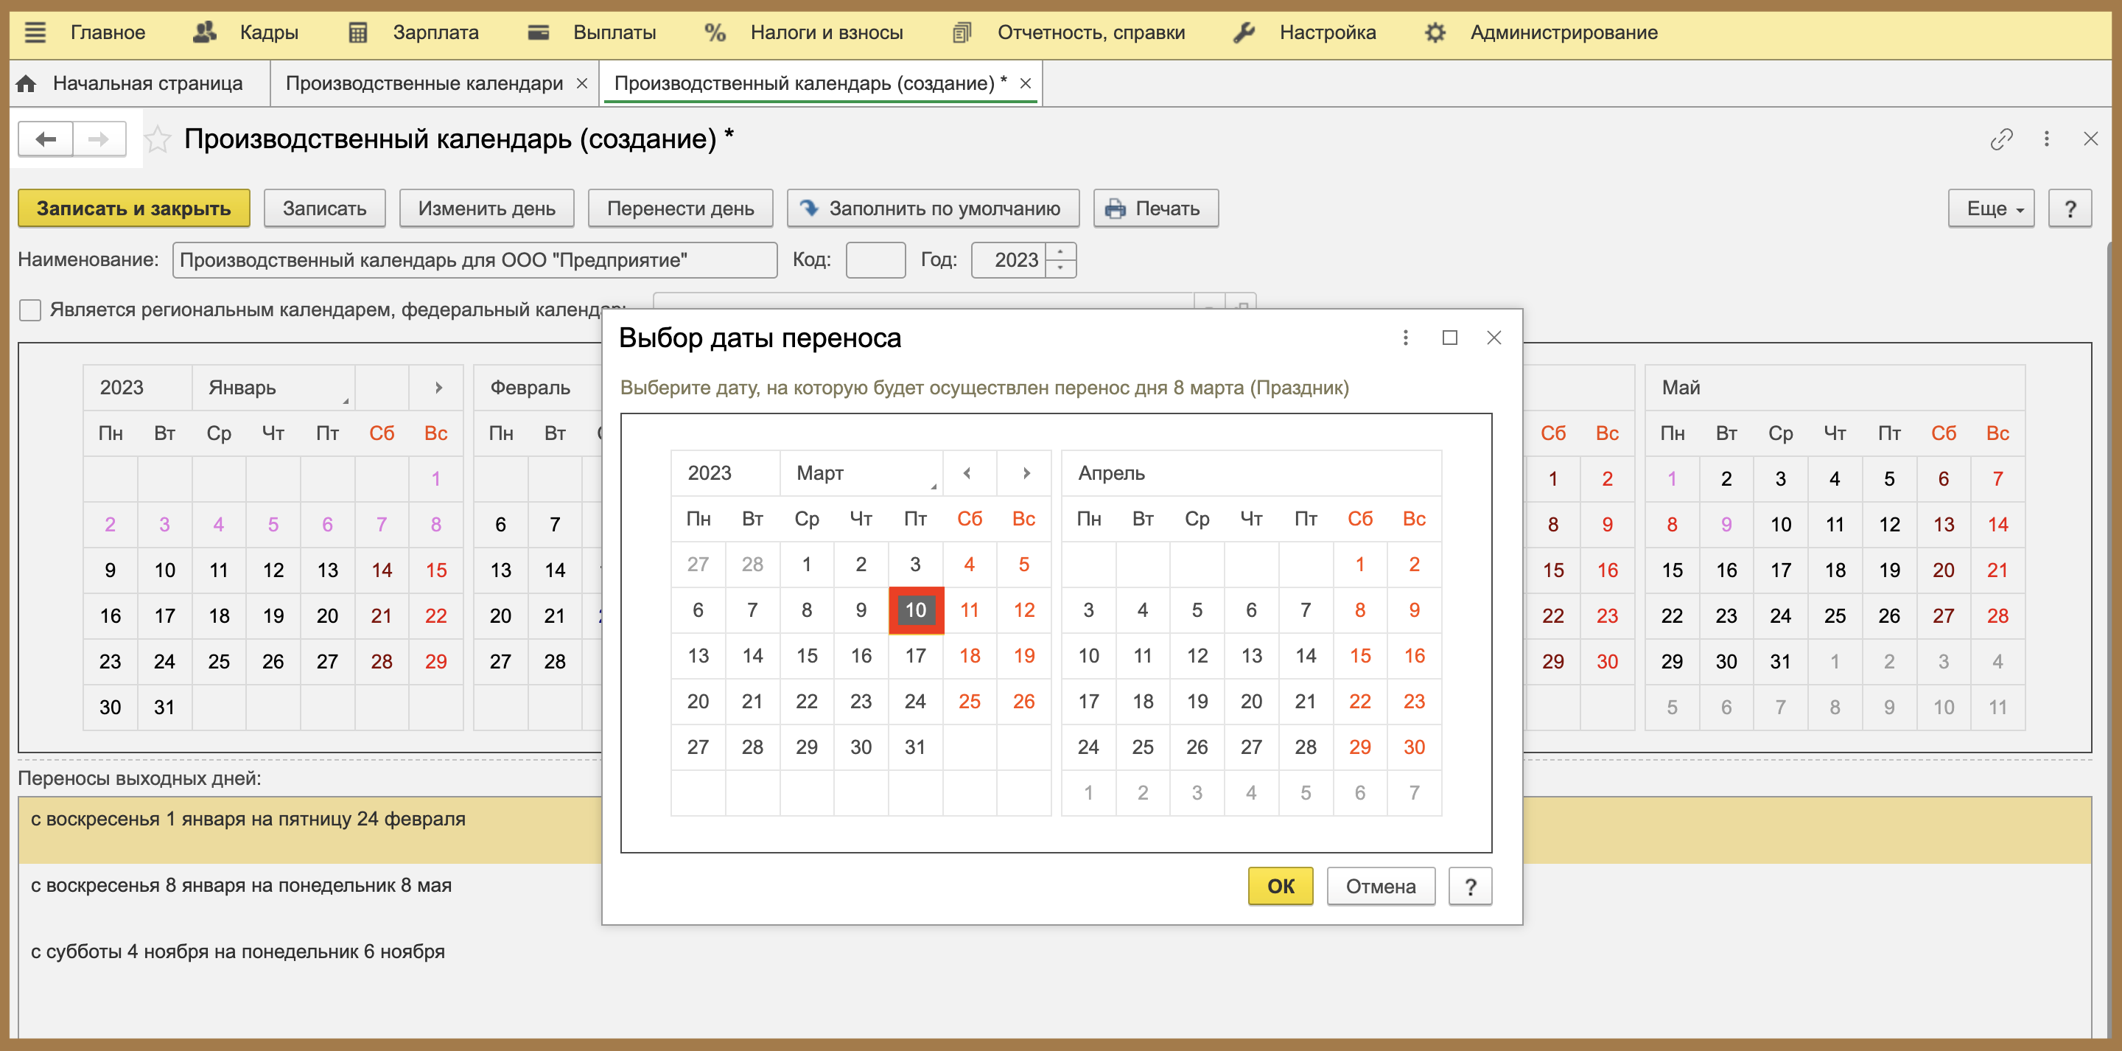Open the Главное menu

click(108, 33)
